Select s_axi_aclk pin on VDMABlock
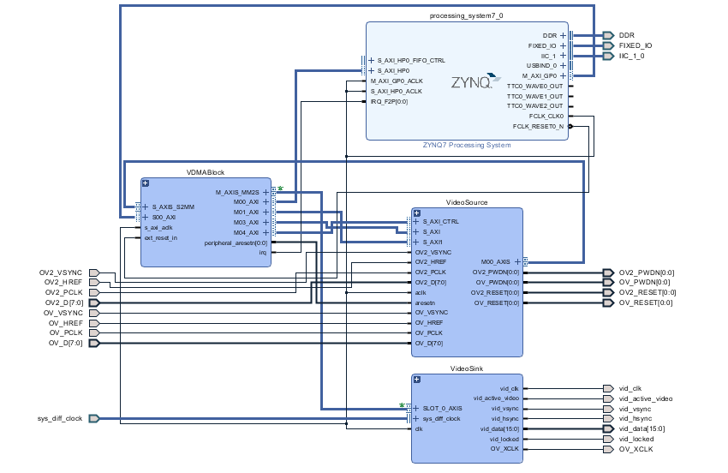The width and height of the screenshot is (728, 473). pyautogui.click(x=158, y=228)
